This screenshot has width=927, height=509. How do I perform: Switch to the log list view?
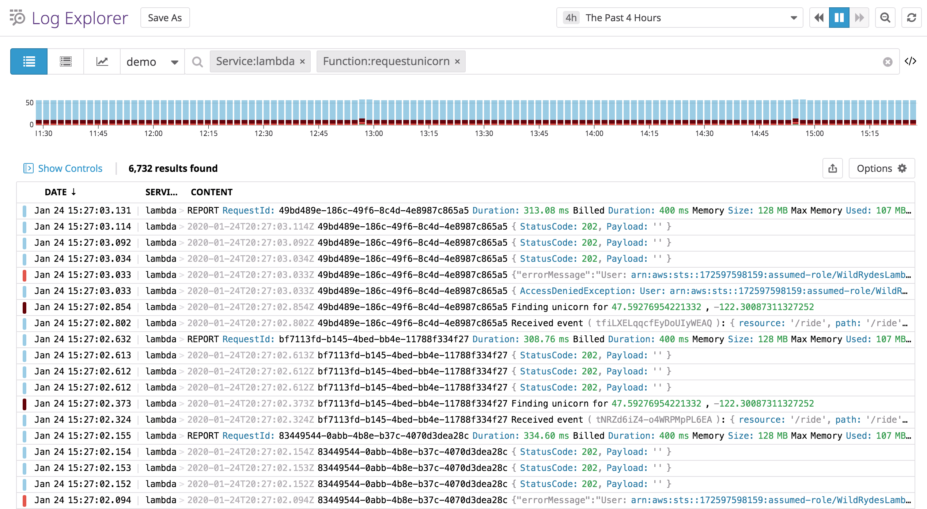[x=29, y=61]
